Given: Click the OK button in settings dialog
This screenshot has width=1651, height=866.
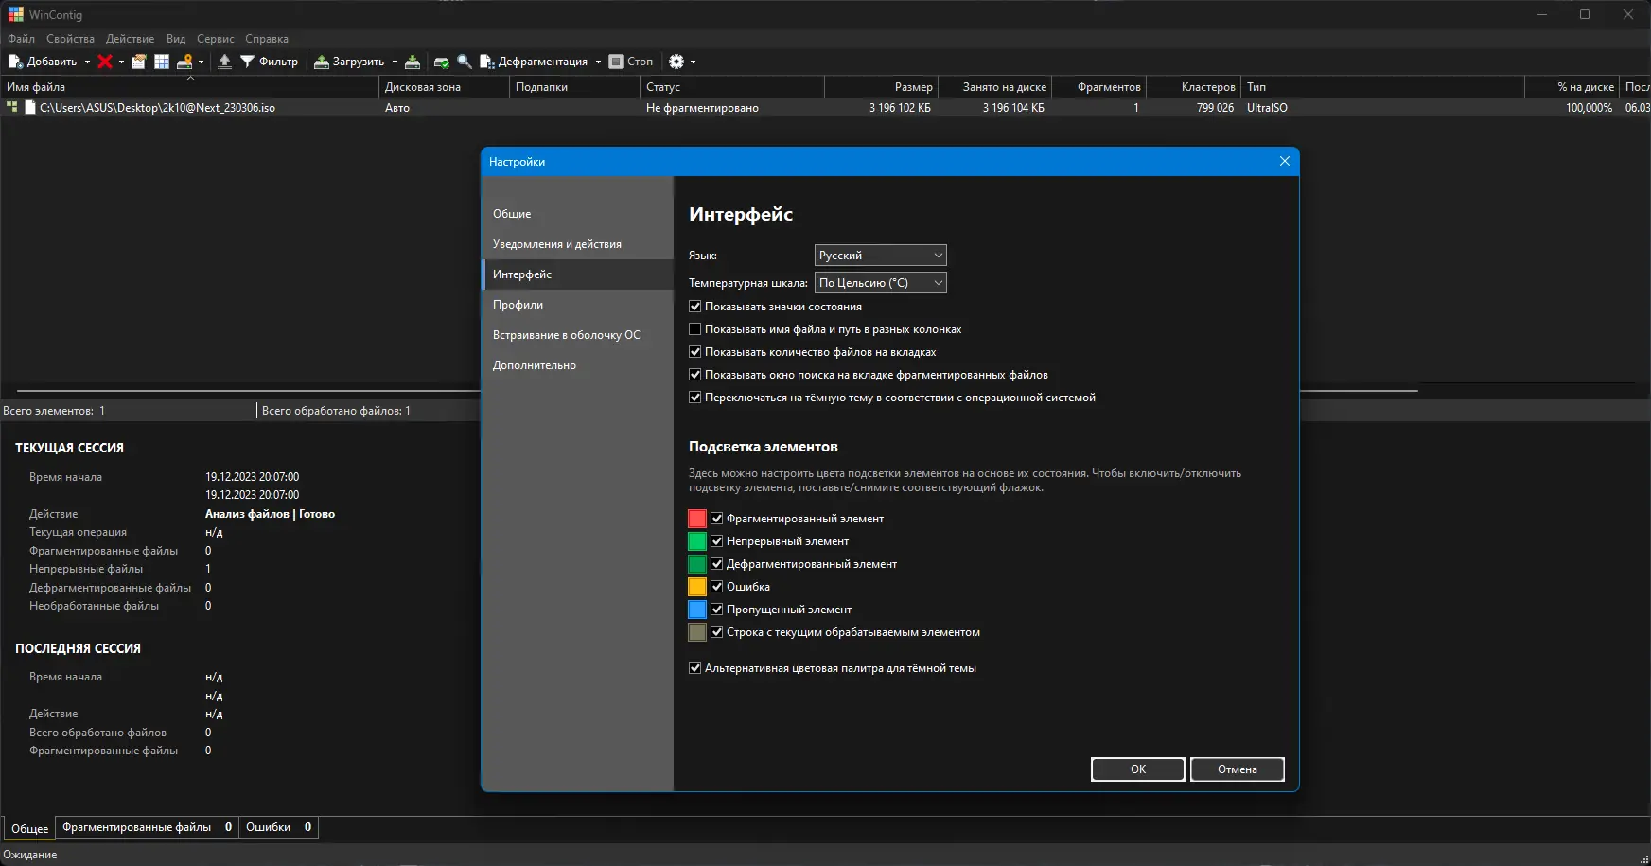Looking at the screenshot, I should pos(1137,769).
